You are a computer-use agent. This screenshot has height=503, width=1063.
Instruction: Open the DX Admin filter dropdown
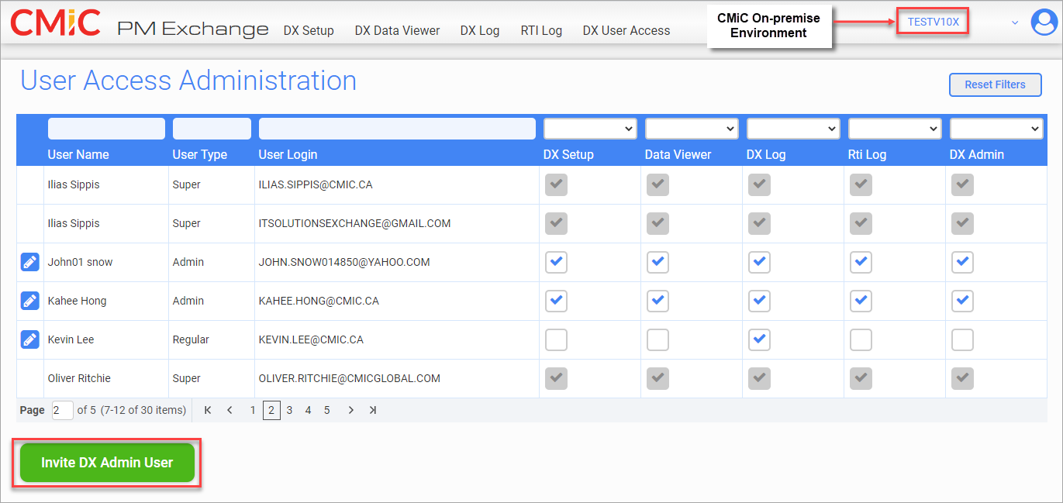996,129
